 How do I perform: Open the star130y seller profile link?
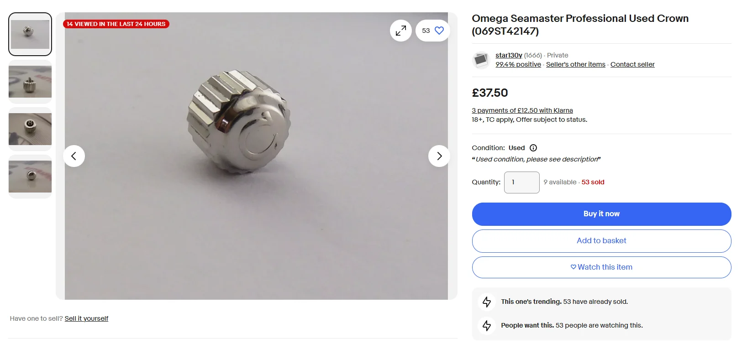pyautogui.click(x=509, y=55)
